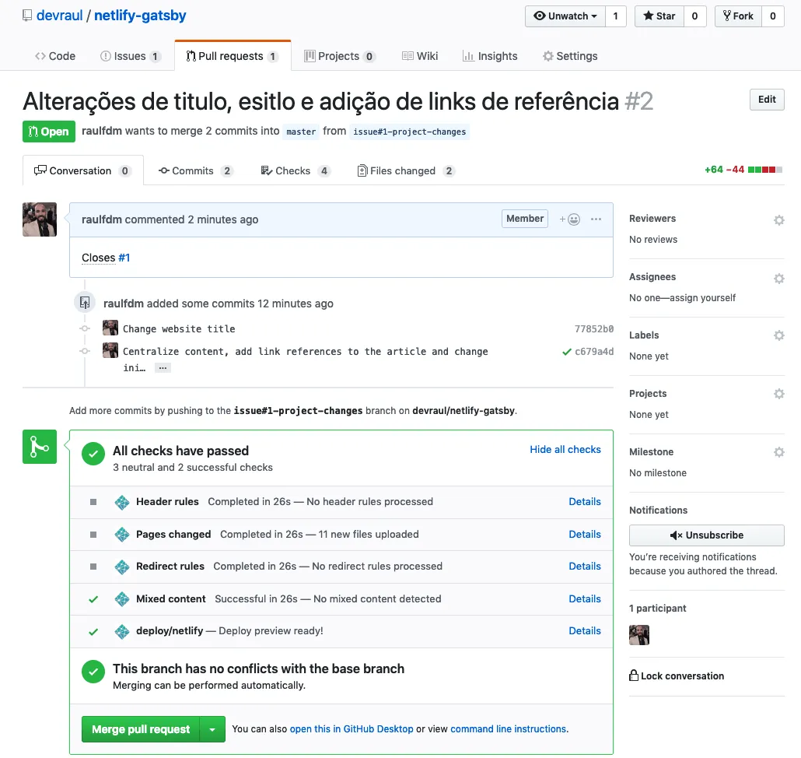Go to the Code tab
Viewport: 801px width, 758px height.
point(55,56)
